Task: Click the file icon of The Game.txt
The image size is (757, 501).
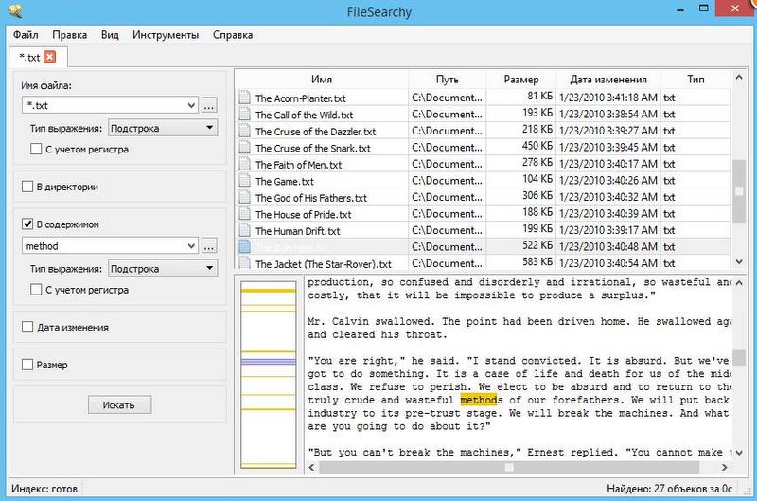Action: [x=245, y=181]
